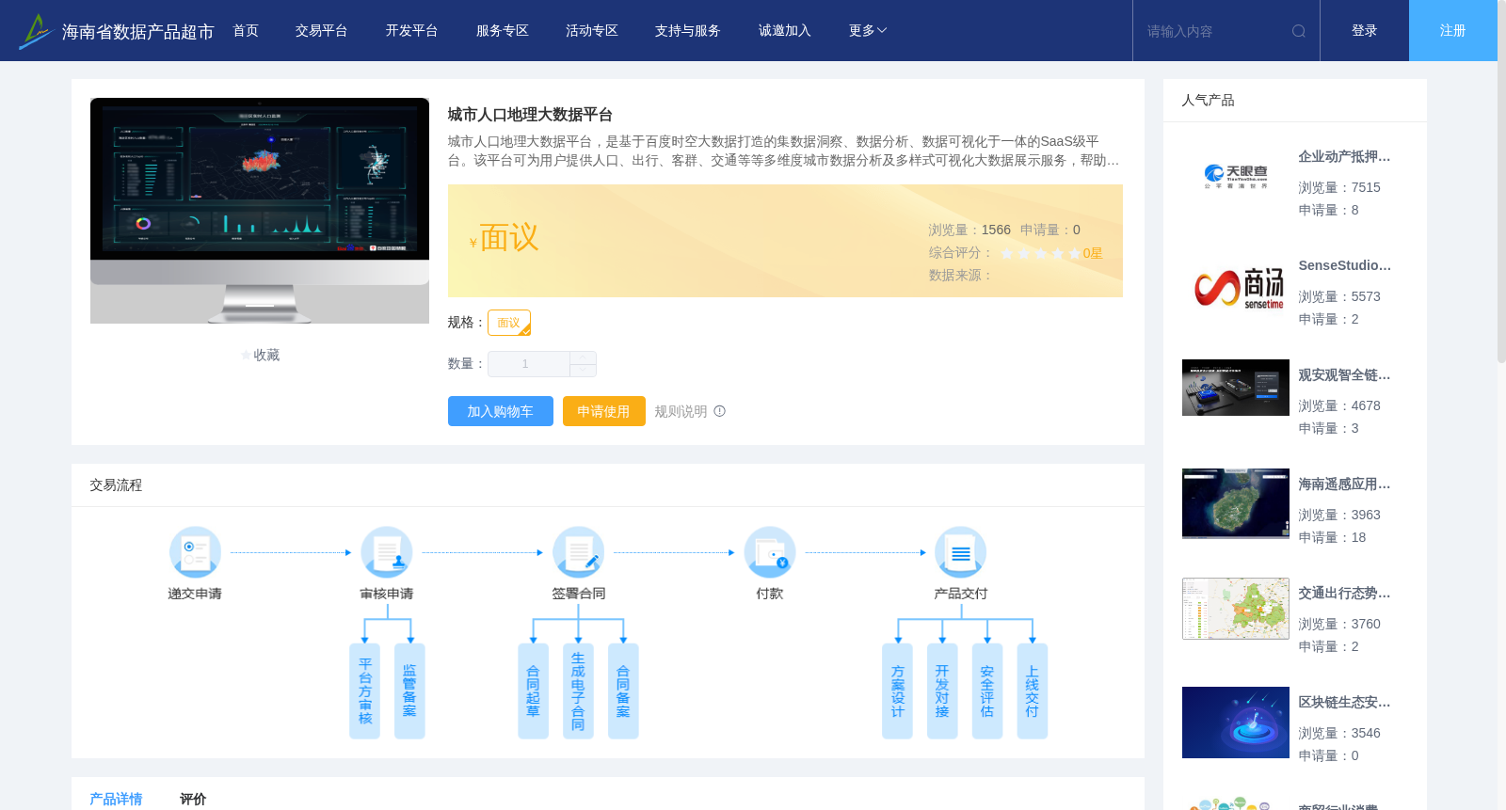1506x810 pixels.
Task: Click the favorite star icon under image
Action: click(247, 356)
